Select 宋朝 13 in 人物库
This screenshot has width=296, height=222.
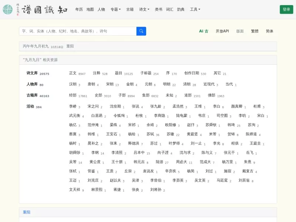(x=112, y=84)
